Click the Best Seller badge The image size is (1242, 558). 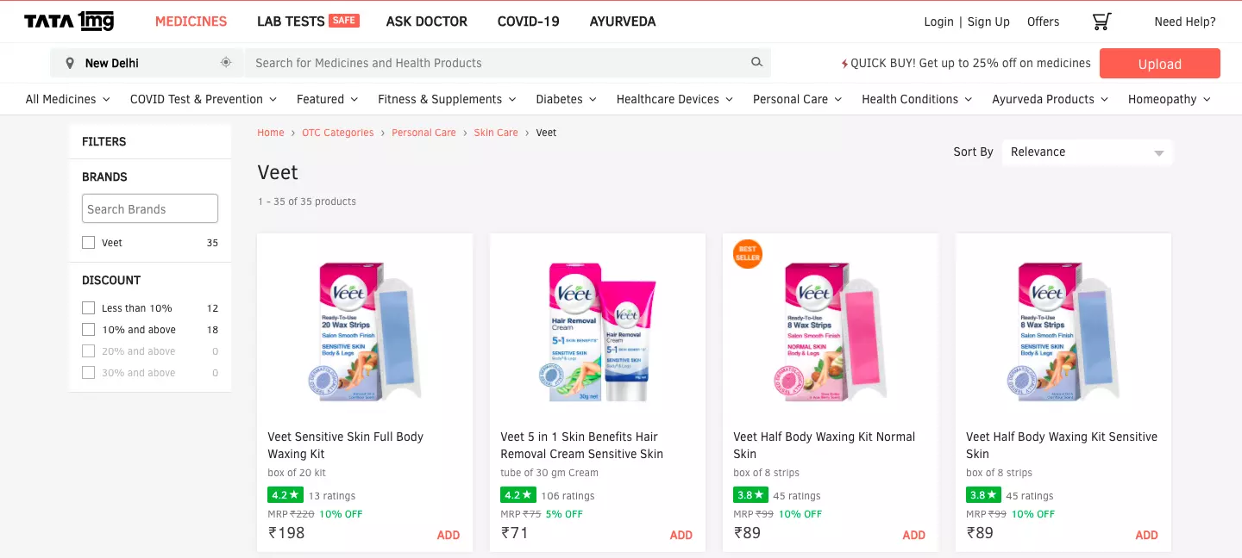point(747,254)
